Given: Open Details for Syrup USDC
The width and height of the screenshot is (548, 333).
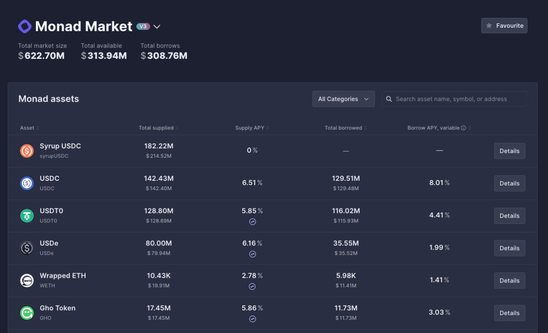Looking at the screenshot, I should coord(509,151).
